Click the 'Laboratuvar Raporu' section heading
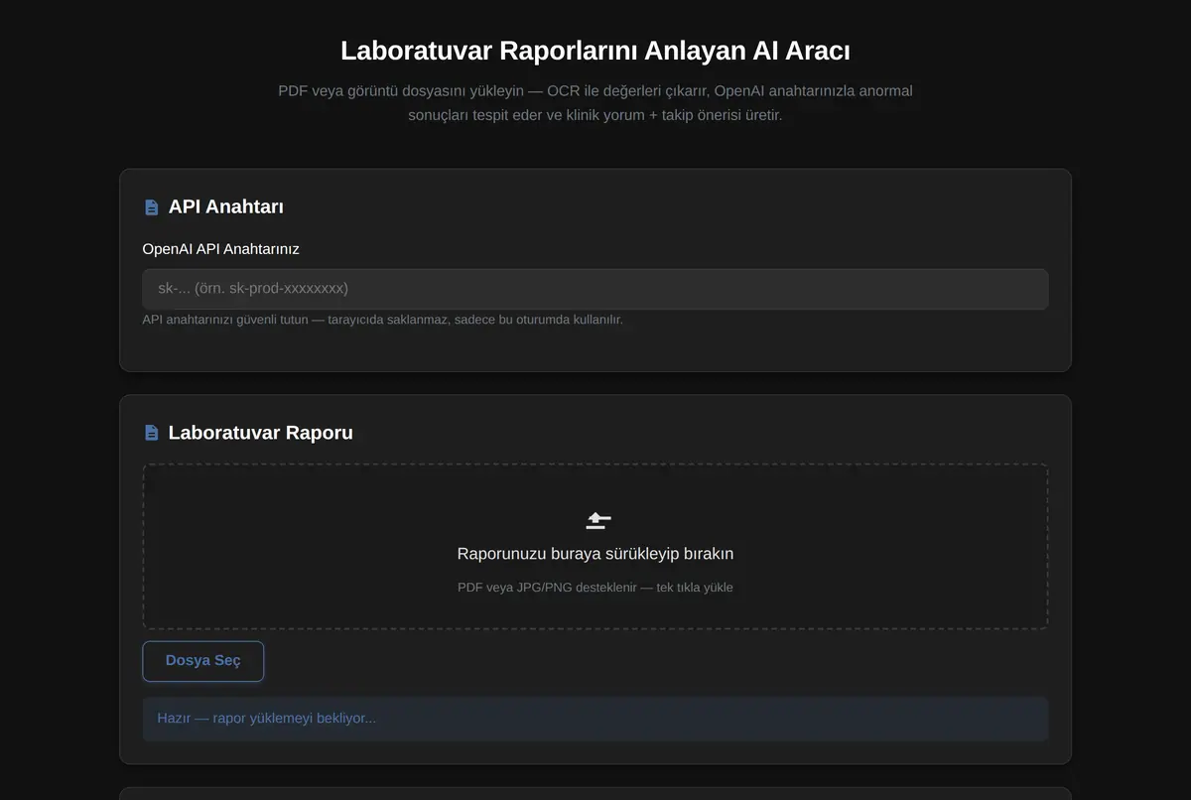1191x800 pixels. click(x=261, y=433)
